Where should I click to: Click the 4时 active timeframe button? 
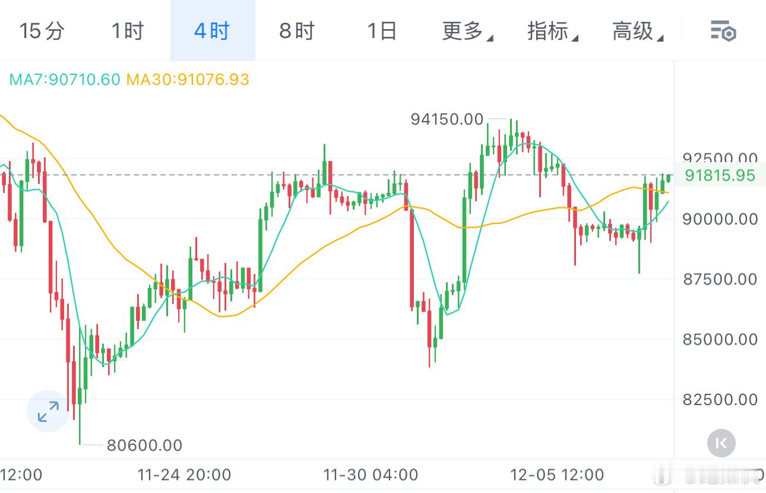tap(213, 32)
